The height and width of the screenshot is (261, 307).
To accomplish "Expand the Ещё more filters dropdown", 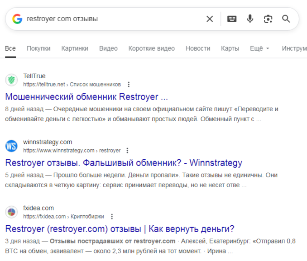I will 259,48.
